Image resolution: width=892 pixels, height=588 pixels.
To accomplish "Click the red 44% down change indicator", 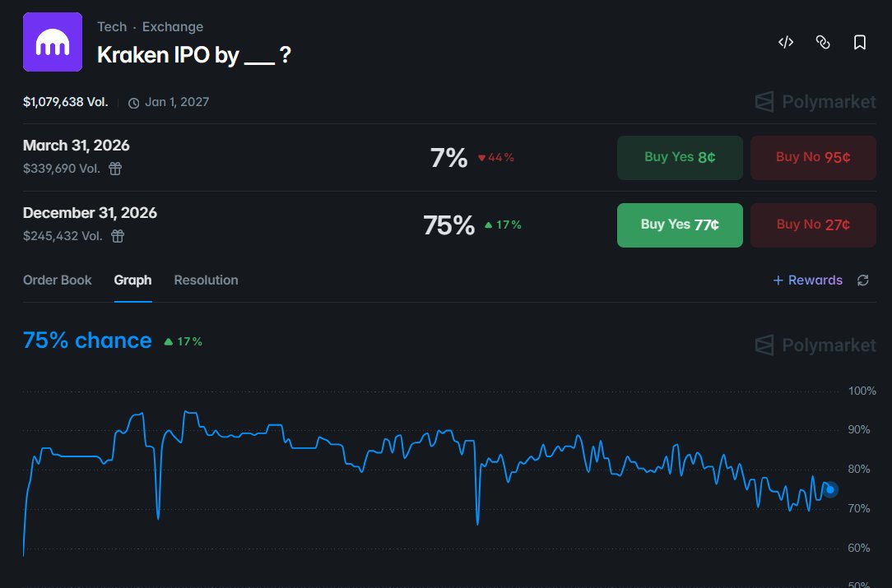I will click(x=496, y=158).
